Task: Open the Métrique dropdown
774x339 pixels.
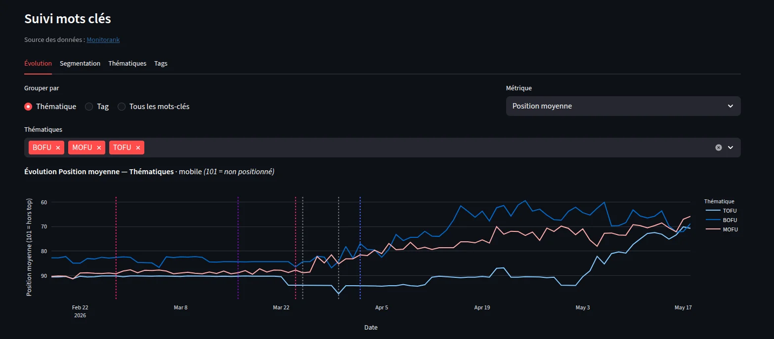Action: click(623, 106)
